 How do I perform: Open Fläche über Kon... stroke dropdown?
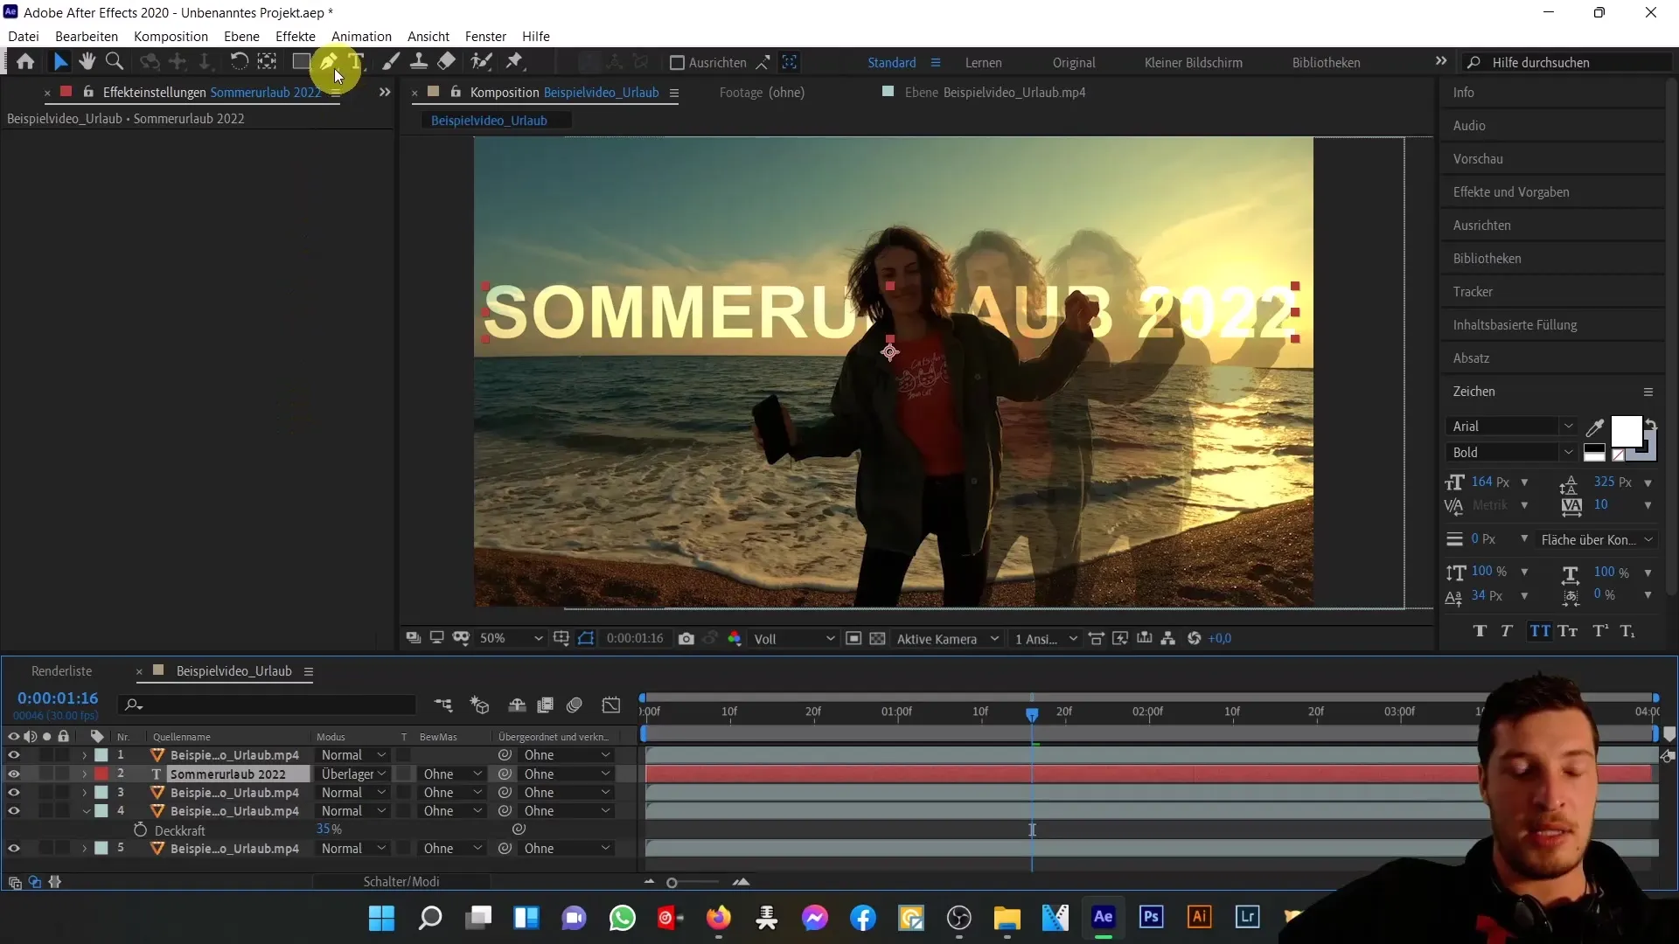coord(1597,540)
